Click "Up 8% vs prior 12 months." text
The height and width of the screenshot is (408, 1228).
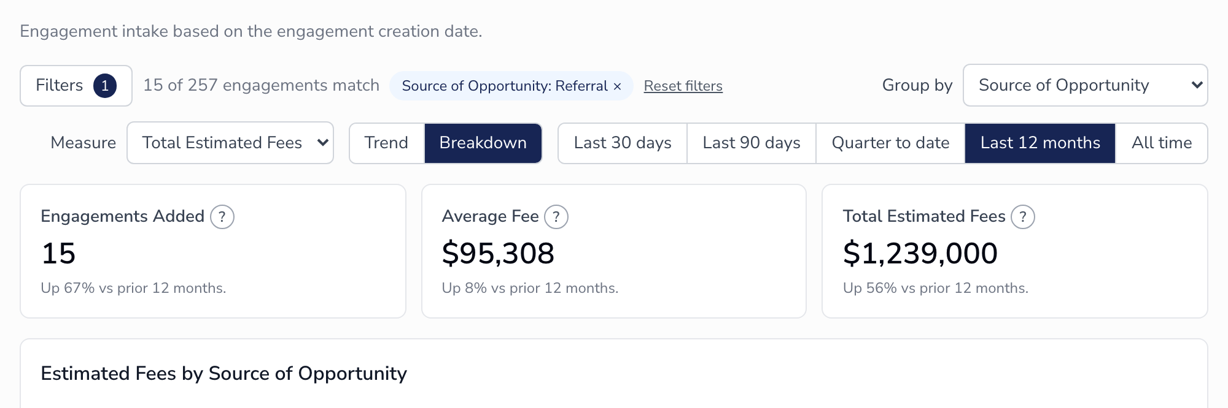pos(530,288)
